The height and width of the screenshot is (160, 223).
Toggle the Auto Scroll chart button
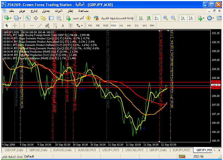(x=183, y=18)
